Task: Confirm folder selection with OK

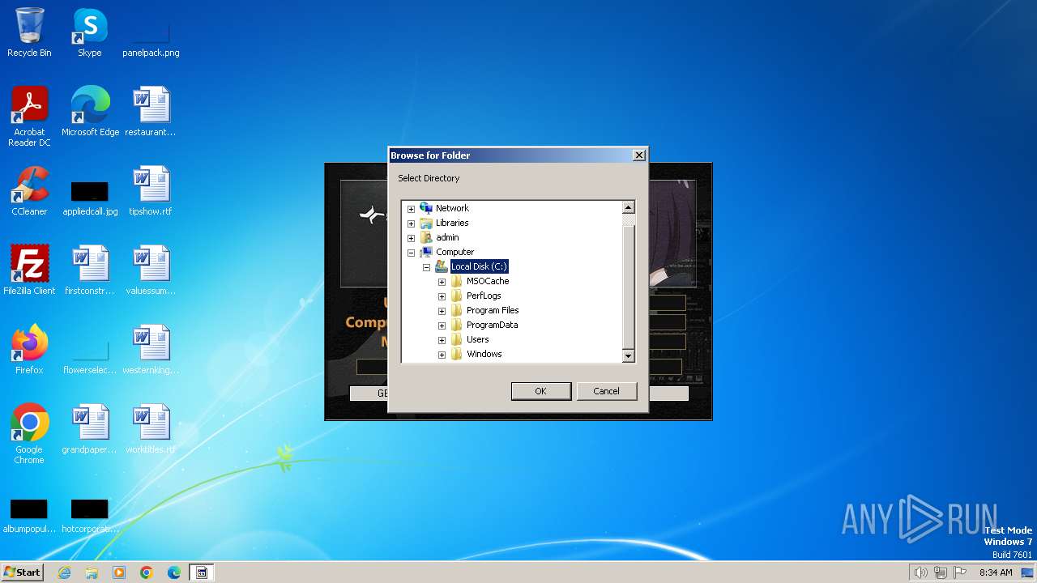Action: coord(540,391)
